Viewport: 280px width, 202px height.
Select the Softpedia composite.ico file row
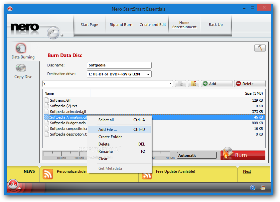(154, 129)
